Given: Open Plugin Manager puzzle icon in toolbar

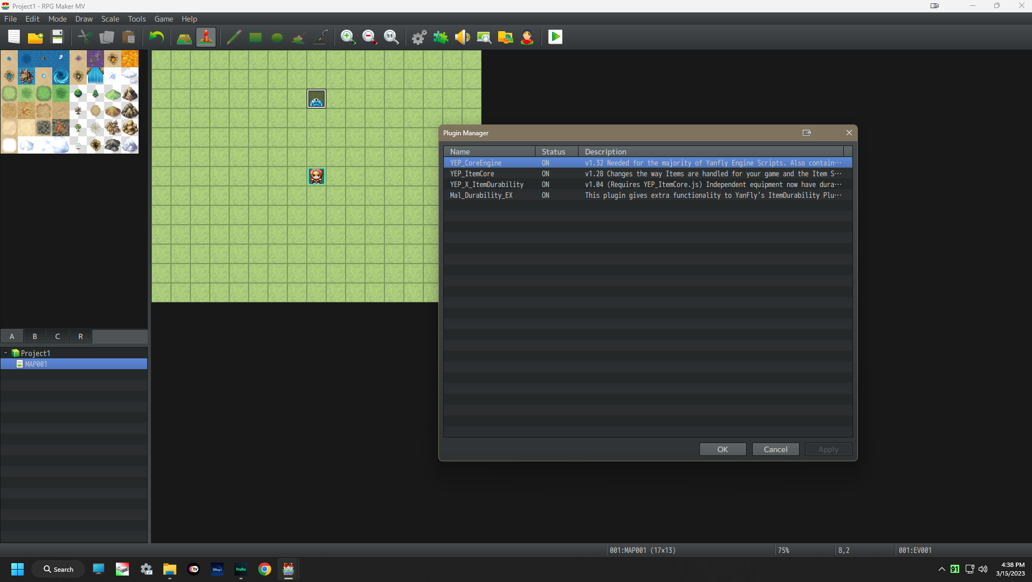Looking at the screenshot, I should pos(441,37).
